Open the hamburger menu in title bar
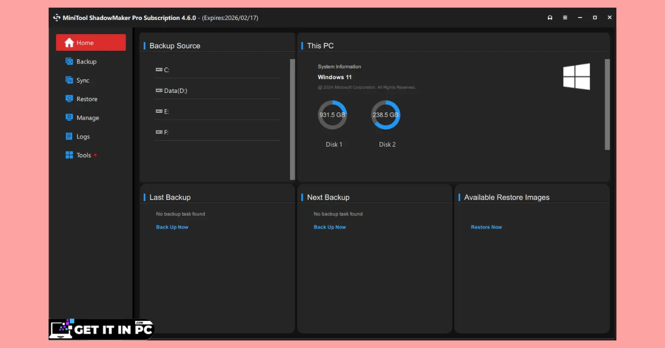Viewport: 665px width, 348px height. coord(565,18)
